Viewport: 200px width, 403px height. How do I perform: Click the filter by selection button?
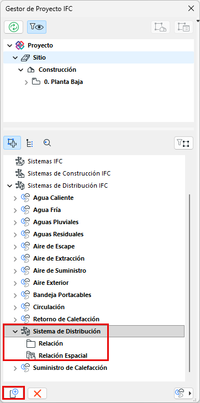click(x=183, y=143)
